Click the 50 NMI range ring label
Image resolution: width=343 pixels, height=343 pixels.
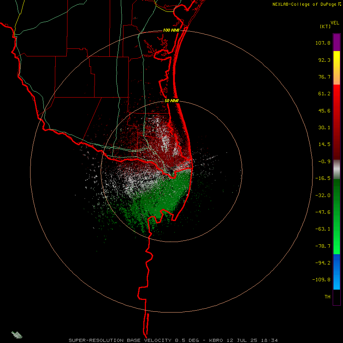pyautogui.click(x=172, y=101)
